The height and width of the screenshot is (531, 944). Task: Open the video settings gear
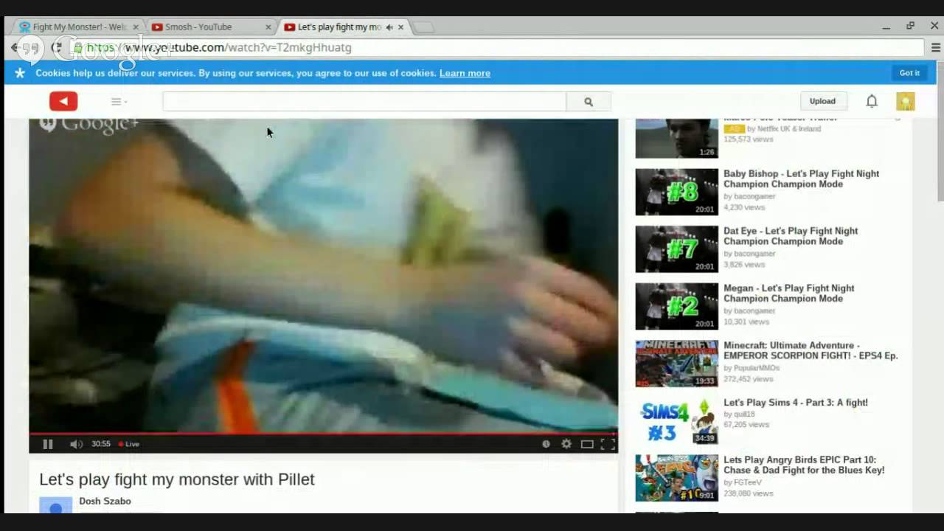pyautogui.click(x=566, y=444)
